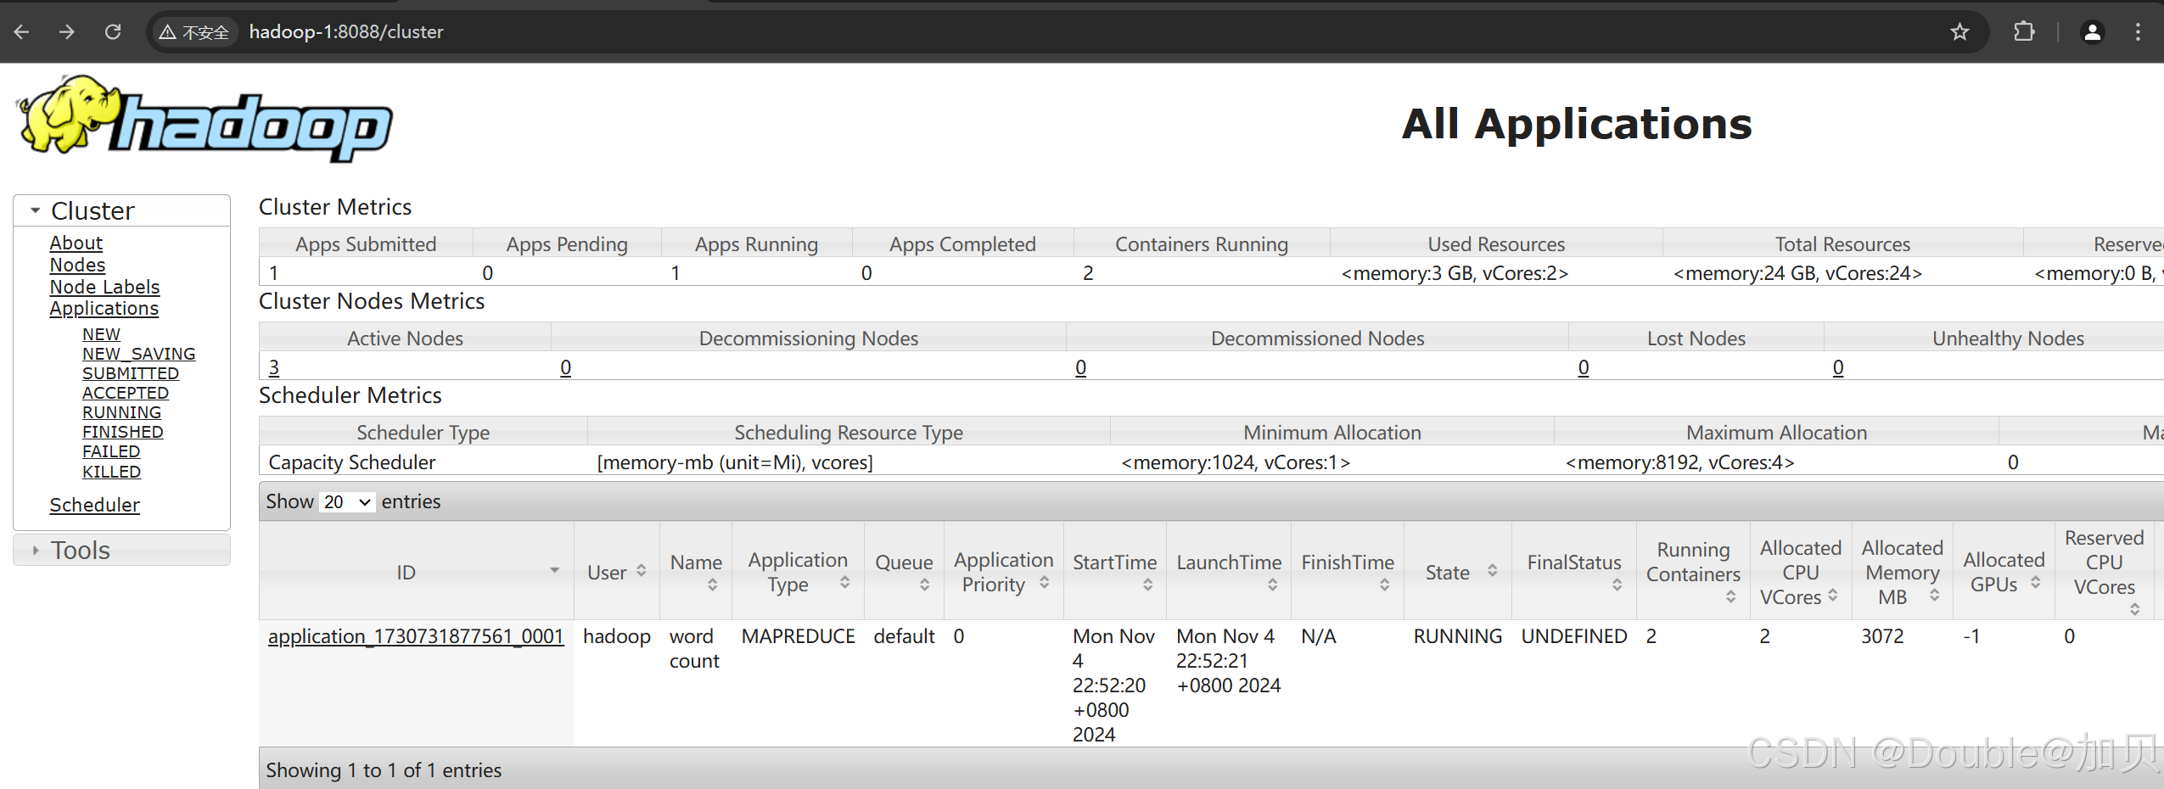Open the Nodes link in sidebar
Viewport: 2164px width, 789px height.
point(77,265)
